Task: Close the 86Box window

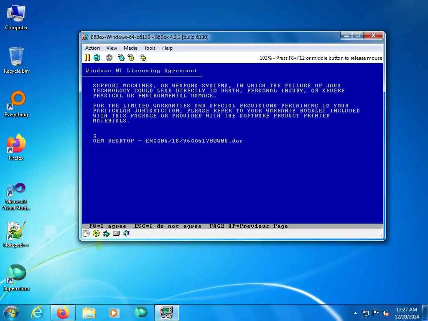Action: click(x=374, y=36)
